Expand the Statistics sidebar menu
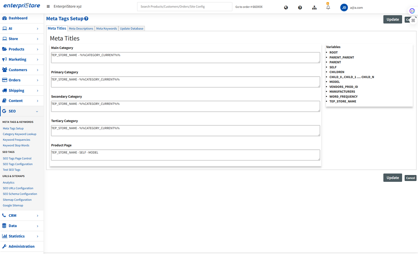Screen dimensions: 418x254 [x=22, y=236]
